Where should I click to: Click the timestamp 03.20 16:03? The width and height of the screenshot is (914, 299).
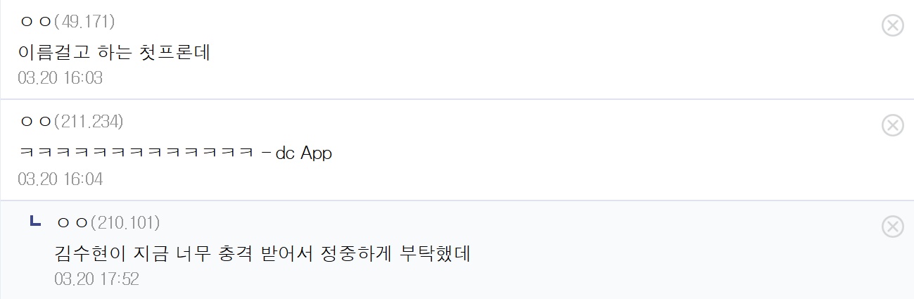pos(61,78)
